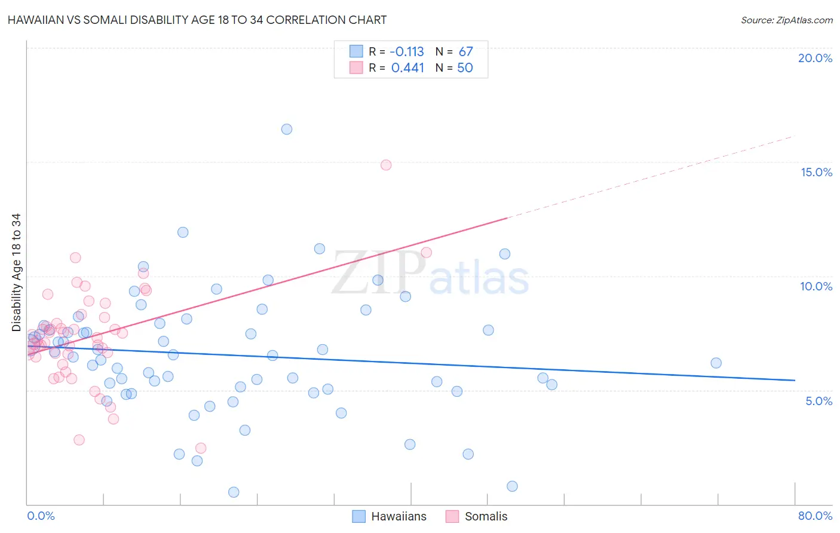Image resolution: width=840 pixels, height=533 pixels.
Task: Click the blue data point near 0.9% at bottom right
Action: click(x=512, y=486)
